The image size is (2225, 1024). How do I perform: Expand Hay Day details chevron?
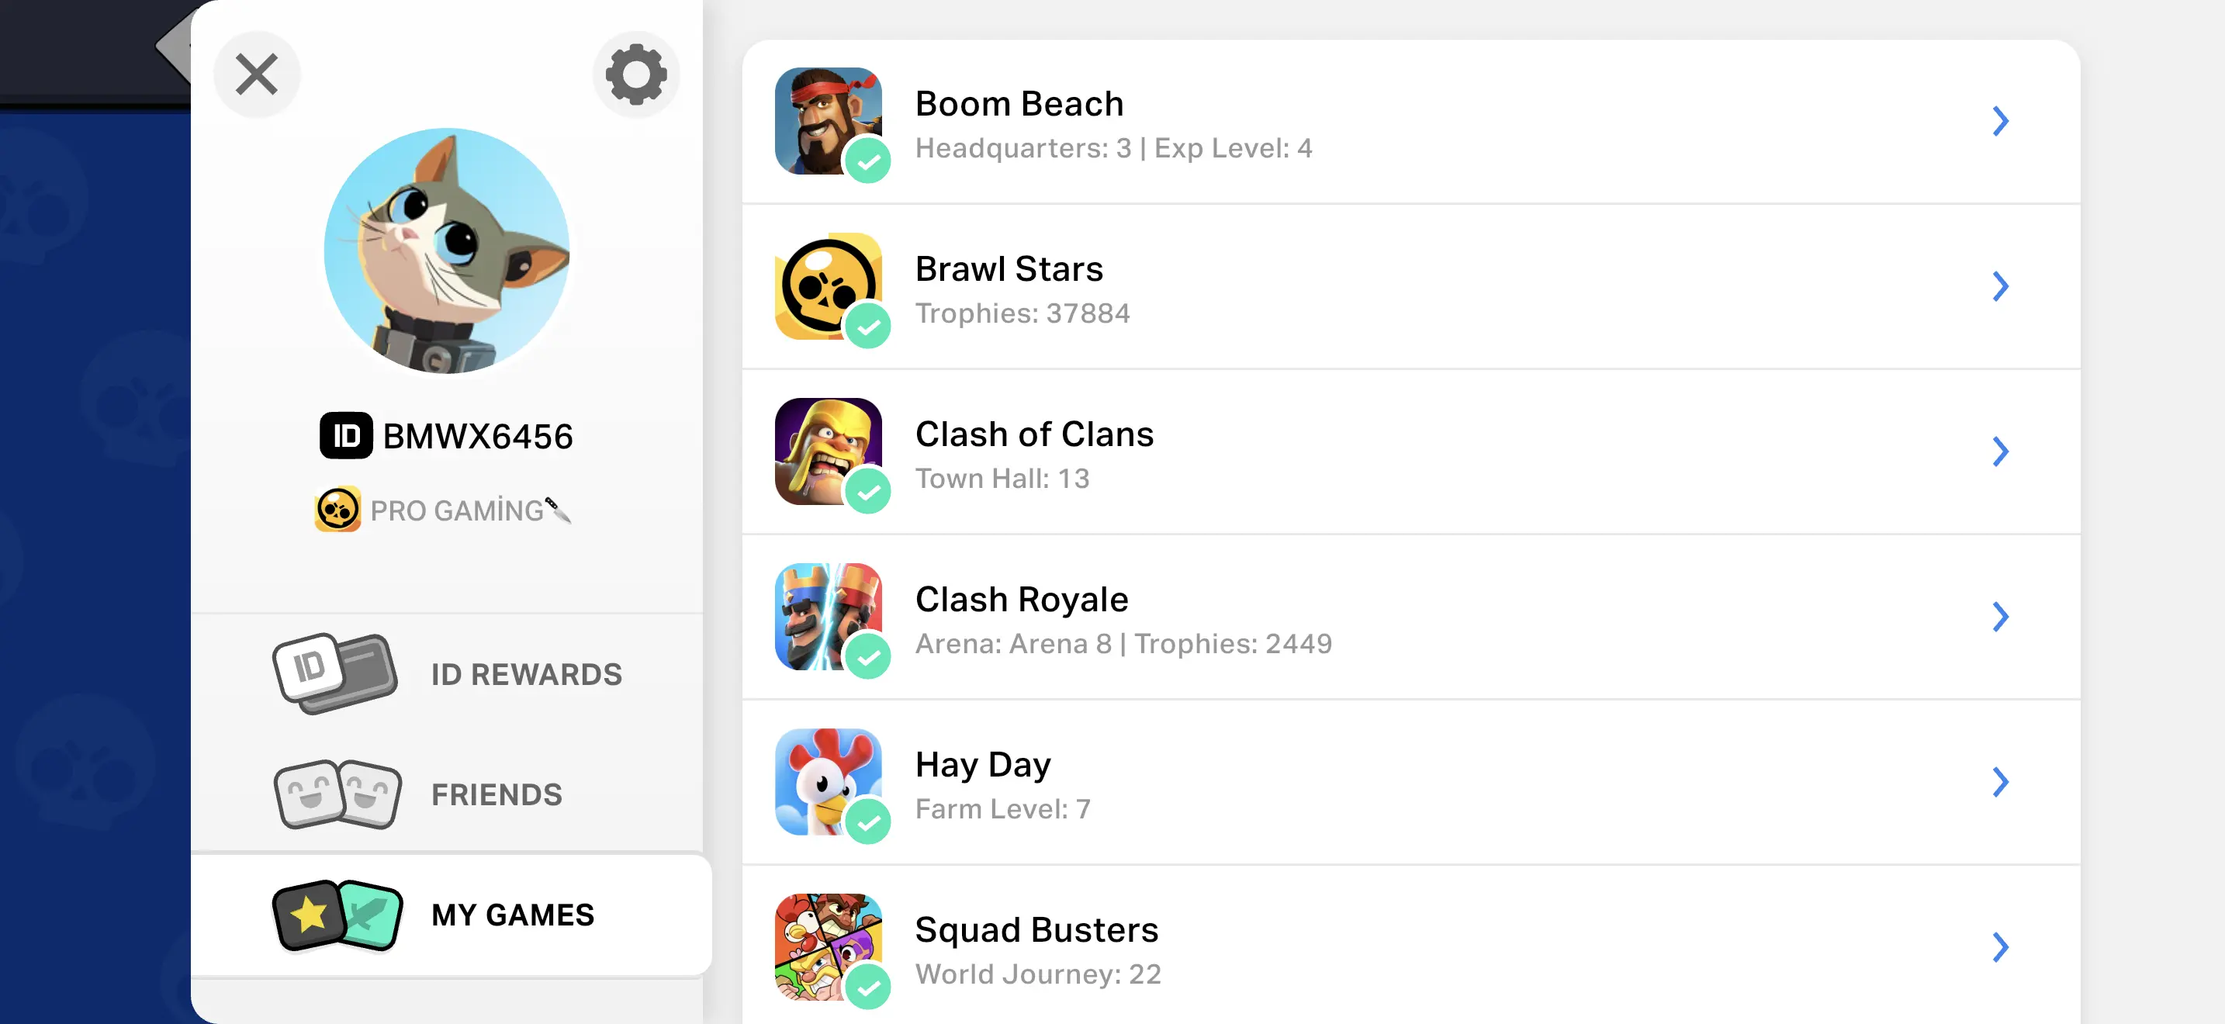click(1999, 781)
